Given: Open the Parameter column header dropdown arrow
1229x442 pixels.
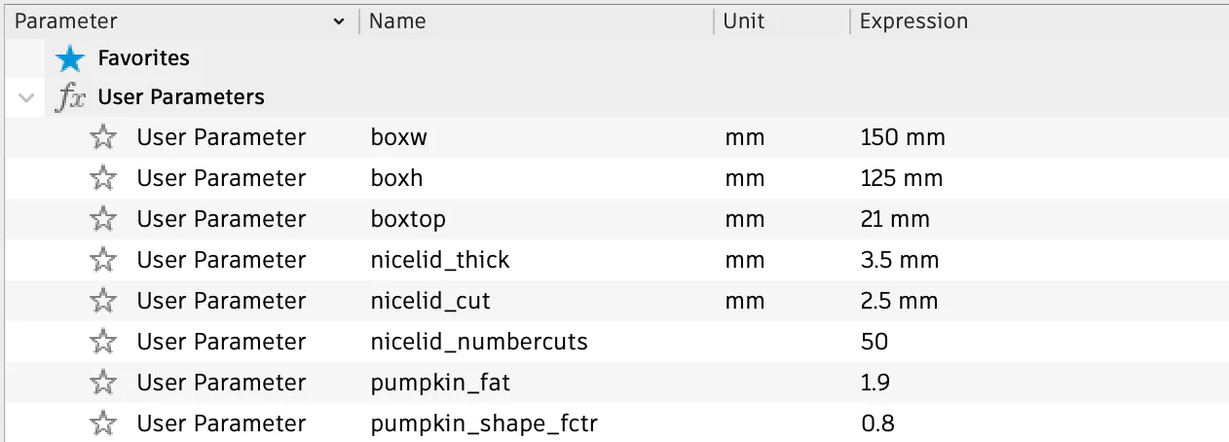Looking at the screenshot, I should pos(338,21).
